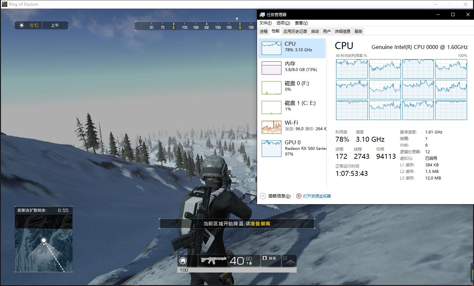The image size is (474, 286).
Task: Click the assault rifle weapon icon
Action: coord(214,260)
